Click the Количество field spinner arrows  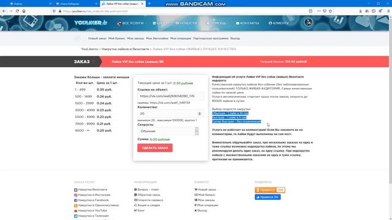pos(200,114)
